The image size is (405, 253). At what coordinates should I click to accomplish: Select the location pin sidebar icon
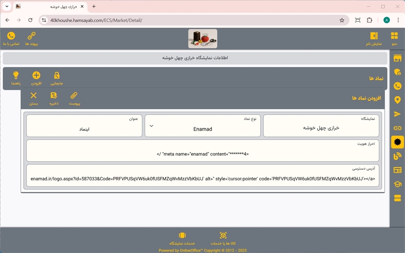397,100
